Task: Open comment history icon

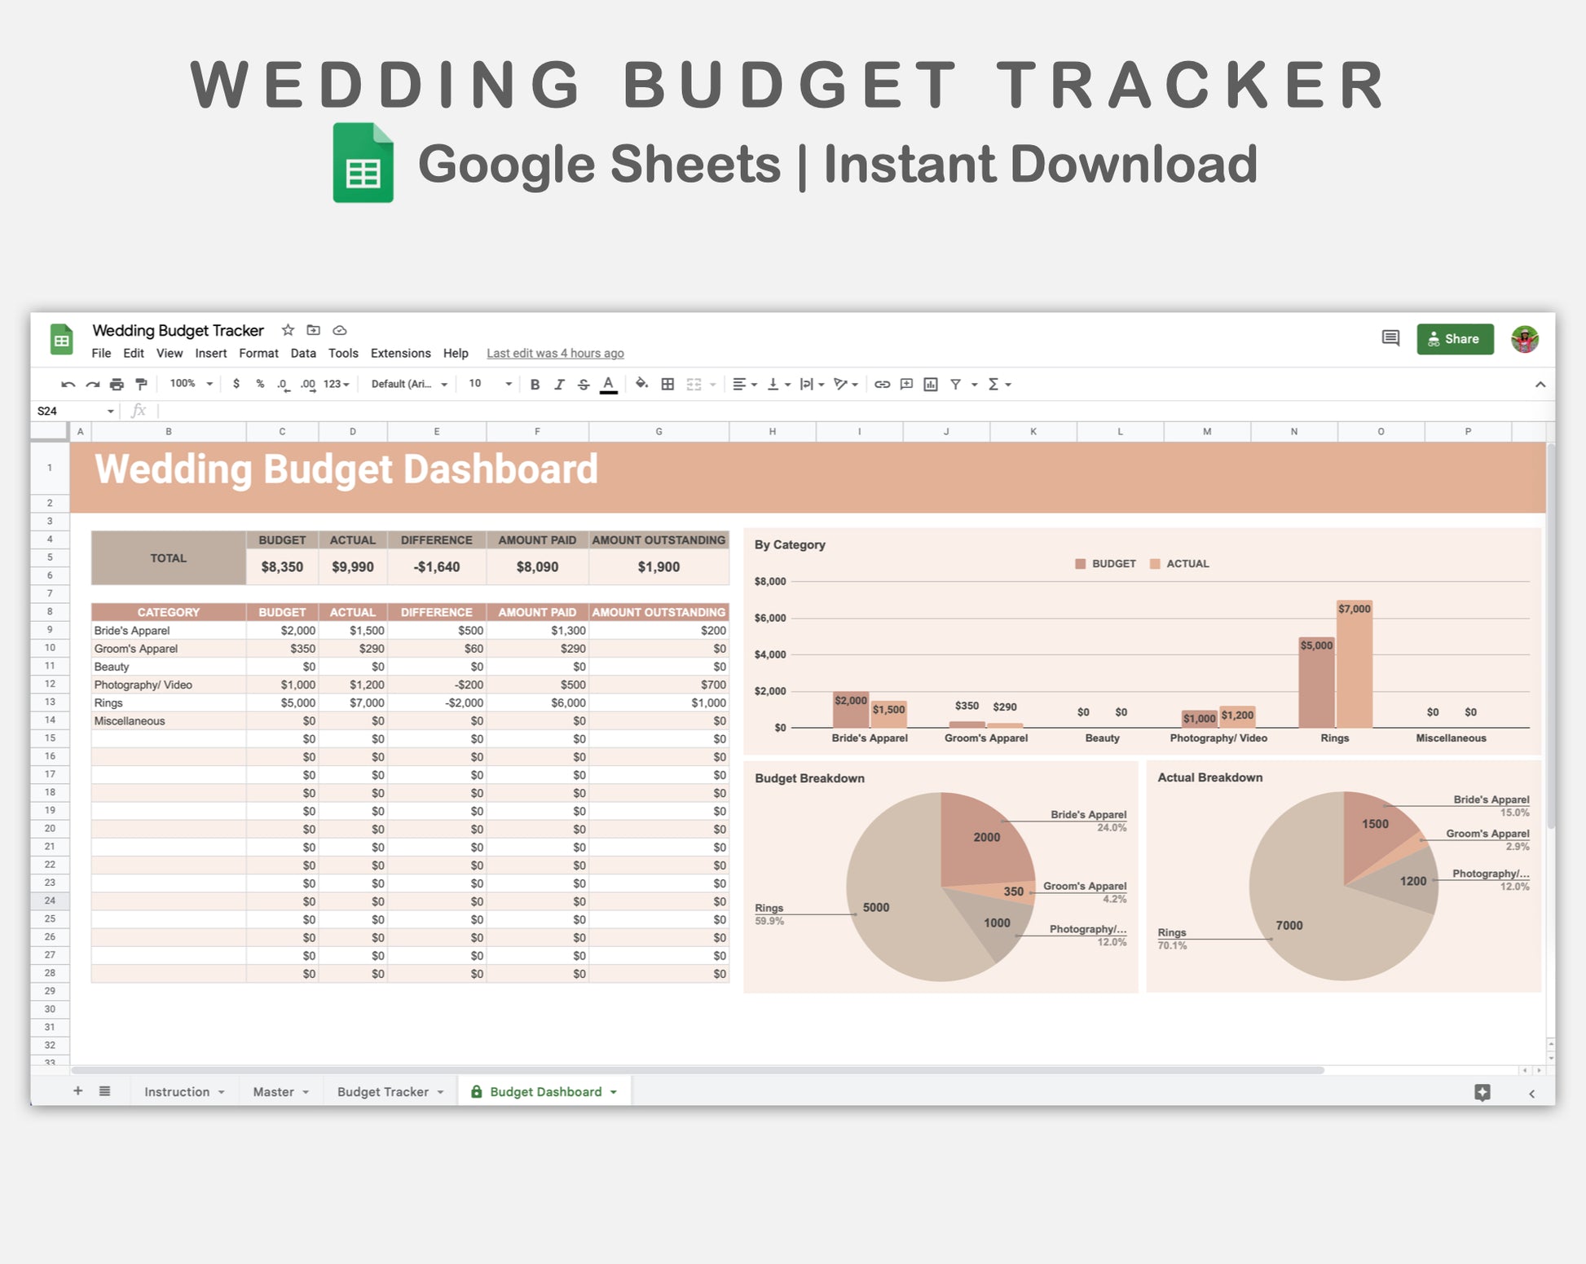Action: pyautogui.click(x=1390, y=338)
